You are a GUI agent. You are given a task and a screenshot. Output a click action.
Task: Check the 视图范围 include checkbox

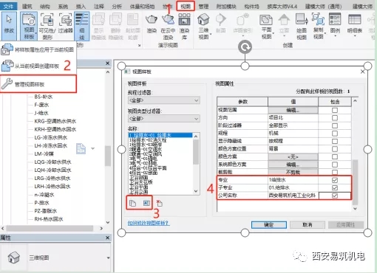pyautogui.click(x=335, y=110)
